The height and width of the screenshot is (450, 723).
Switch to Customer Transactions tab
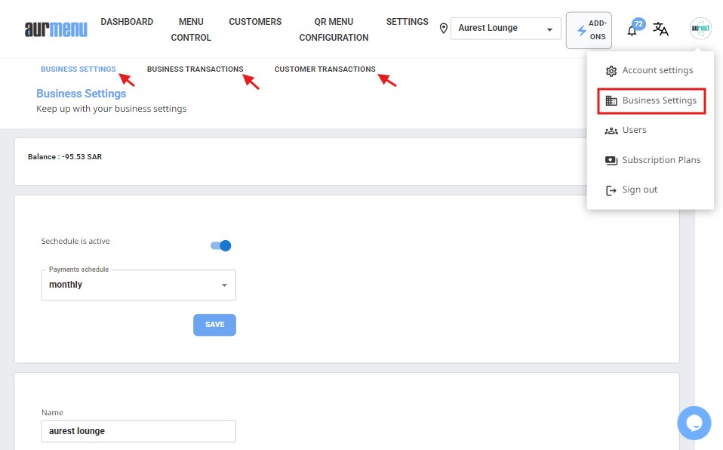tap(325, 69)
